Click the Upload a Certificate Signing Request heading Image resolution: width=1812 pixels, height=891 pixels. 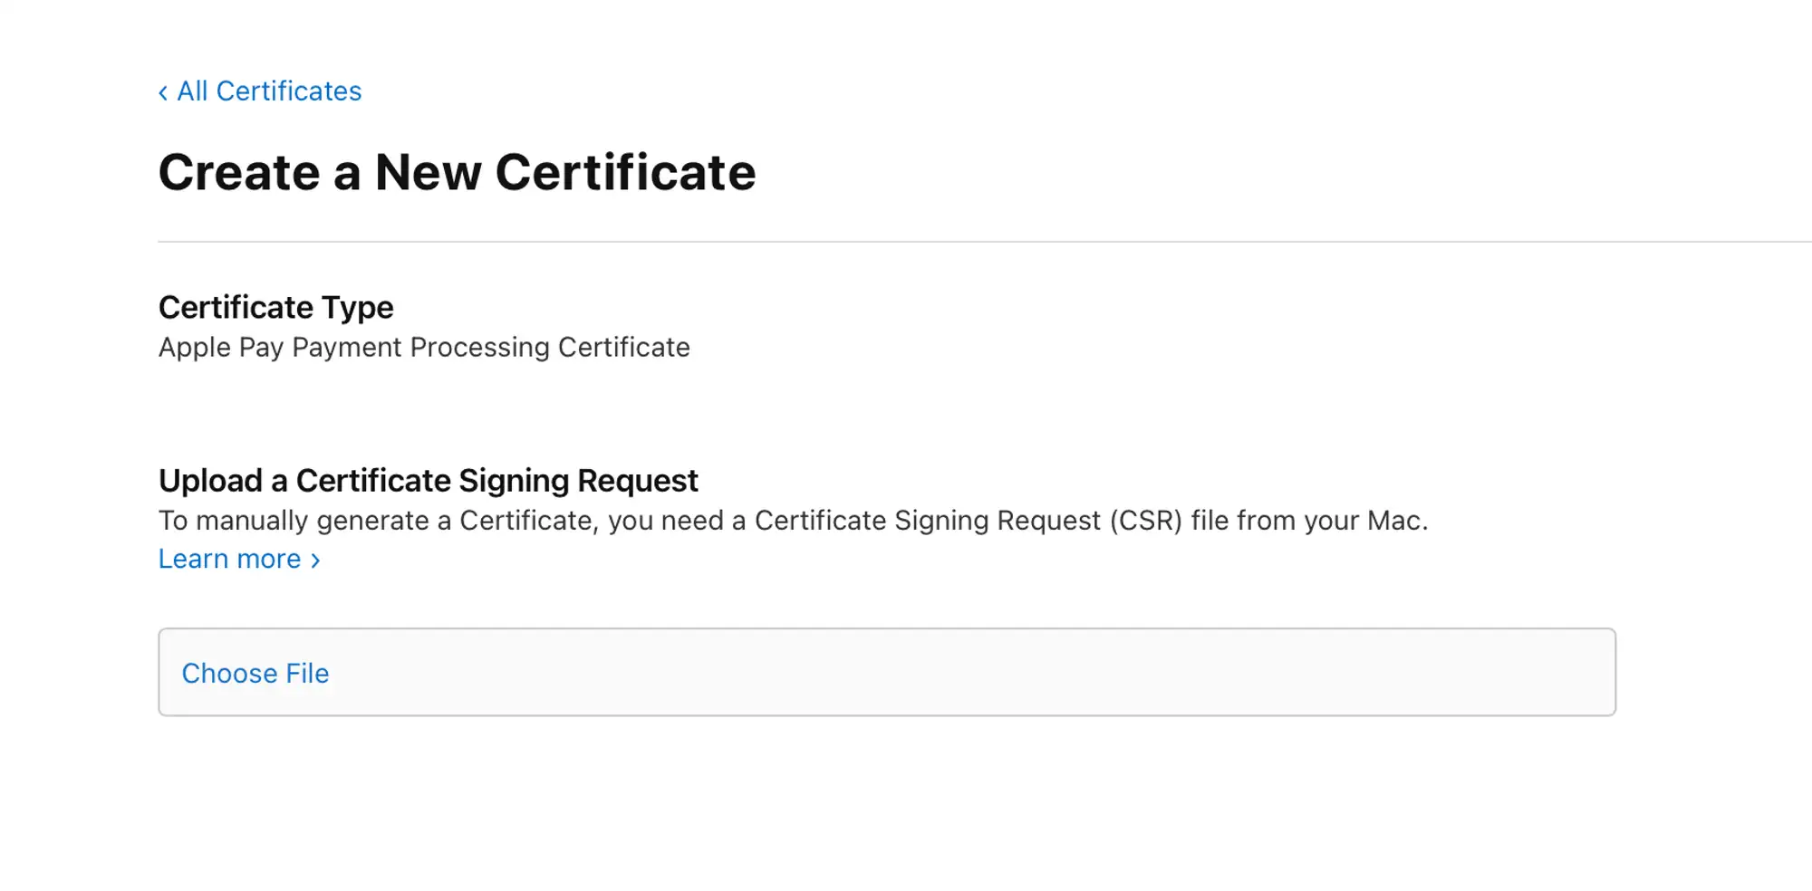tap(429, 480)
